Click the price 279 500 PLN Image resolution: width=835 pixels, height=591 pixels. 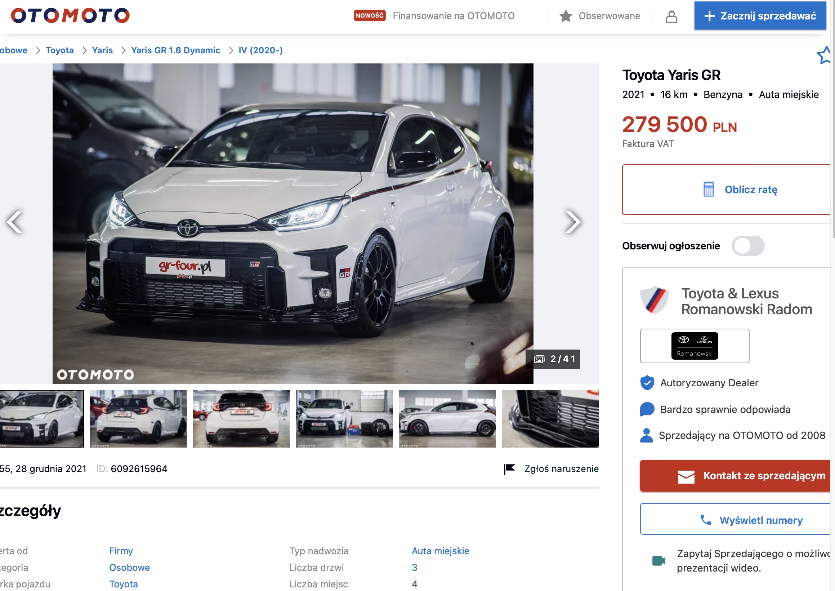679,124
